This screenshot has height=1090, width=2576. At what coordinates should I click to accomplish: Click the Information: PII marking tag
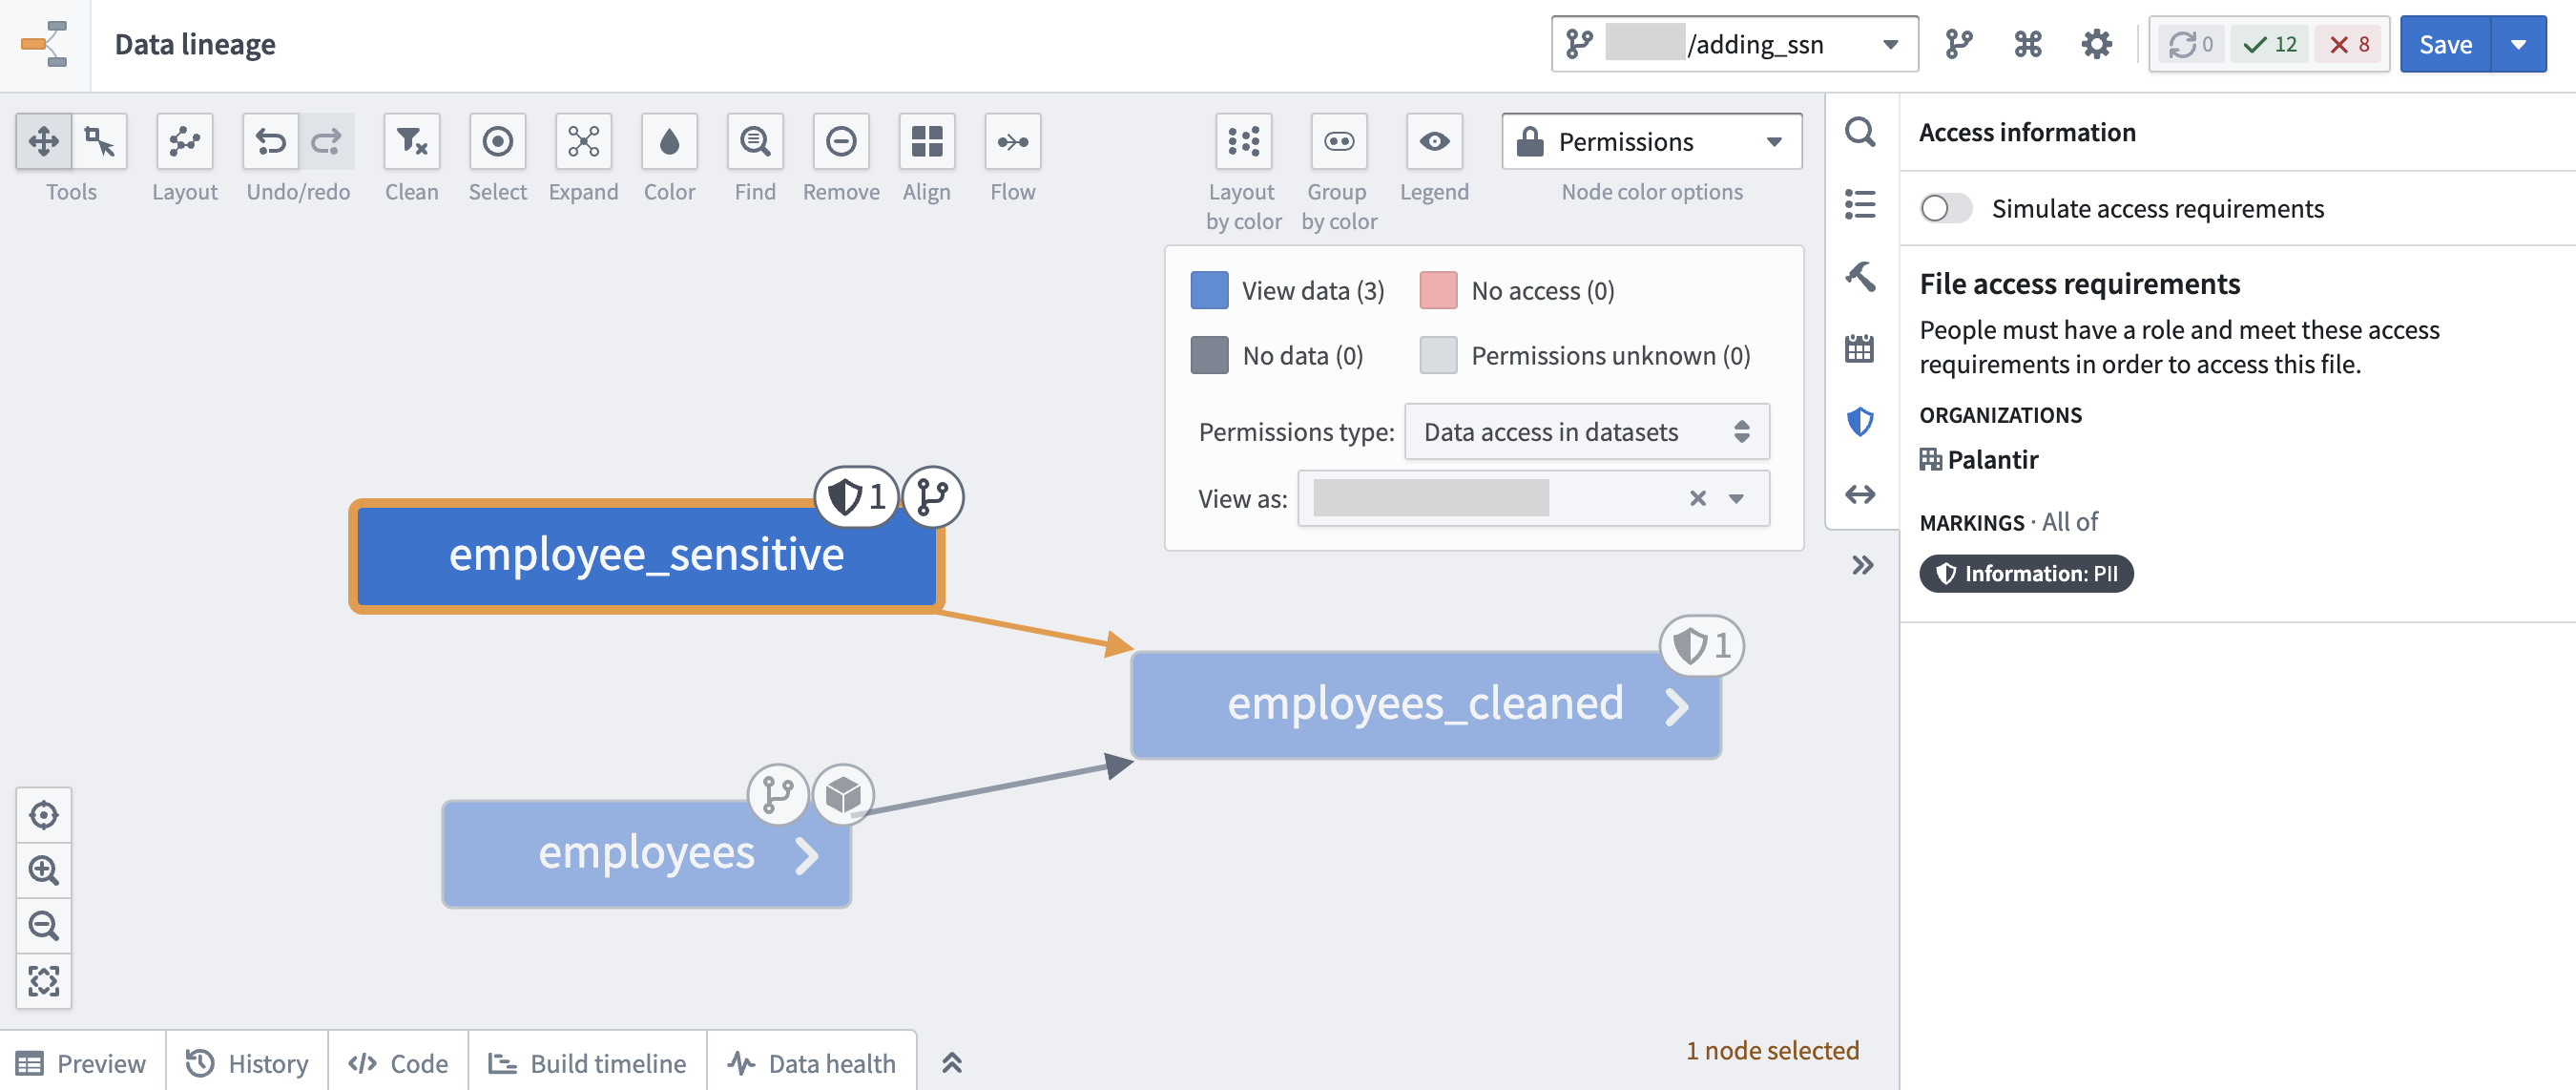(2026, 573)
